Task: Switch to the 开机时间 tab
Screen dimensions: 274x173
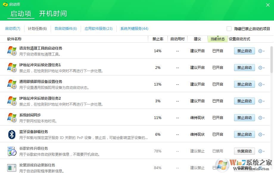Action: point(52,13)
